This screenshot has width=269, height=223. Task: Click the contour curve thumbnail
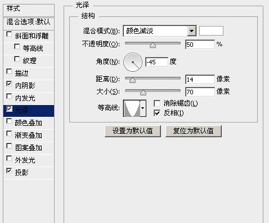[132, 108]
